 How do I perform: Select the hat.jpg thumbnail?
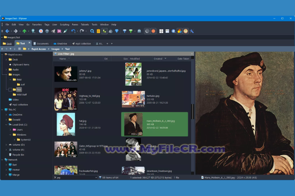click(66, 124)
